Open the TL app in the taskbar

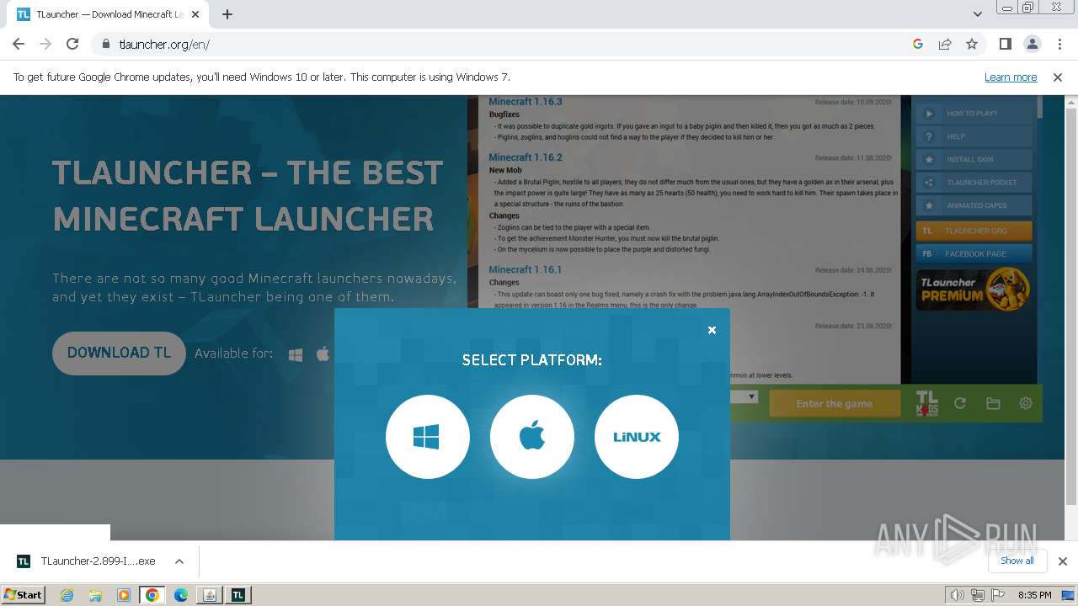coord(238,595)
